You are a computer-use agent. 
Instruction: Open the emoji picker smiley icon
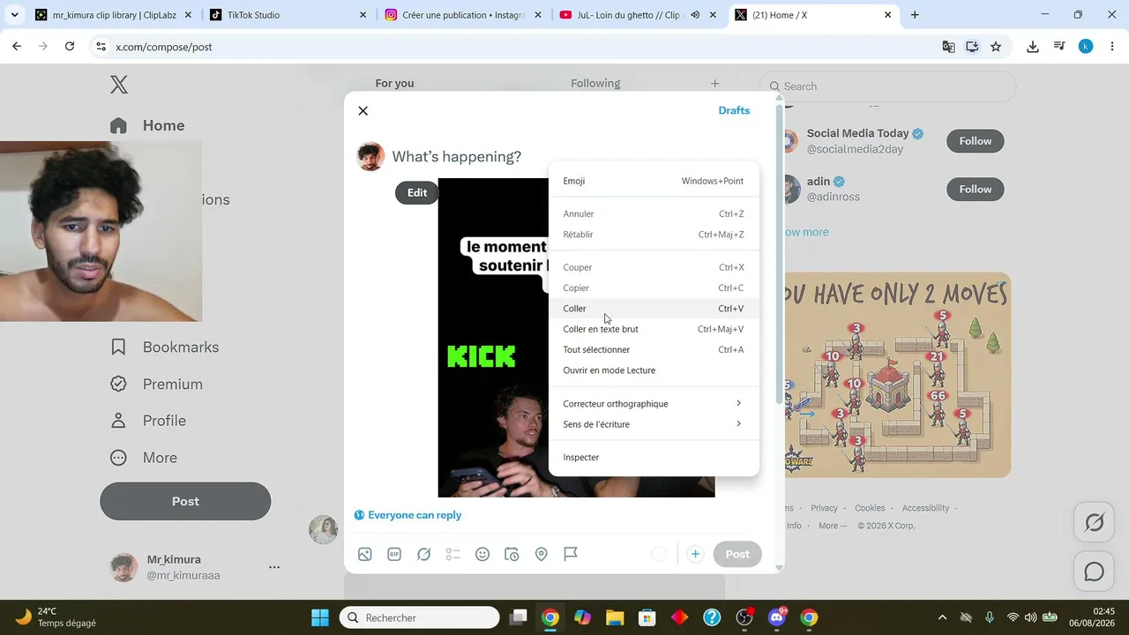482,554
